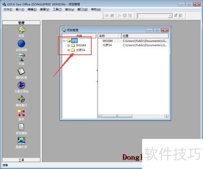Close the LEICA Geo Office main window

[x=197, y=4]
